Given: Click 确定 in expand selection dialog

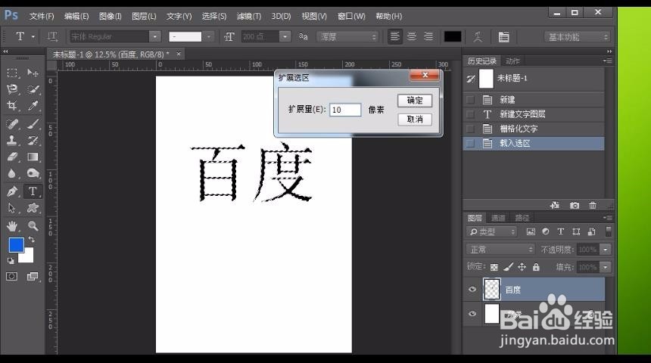Looking at the screenshot, I should point(414,101).
